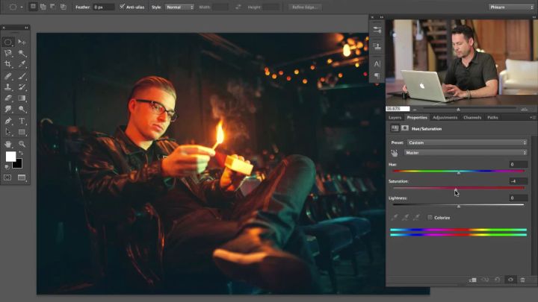Select the Magic Wand tool
The height and width of the screenshot is (302, 538).
coord(22,53)
